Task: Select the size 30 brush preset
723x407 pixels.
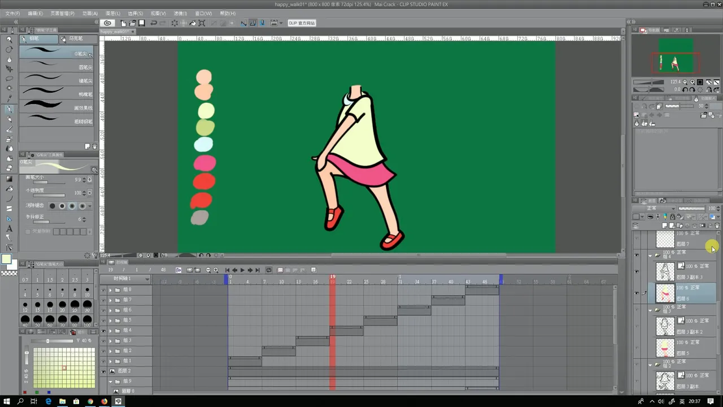Action: click(x=87, y=306)
